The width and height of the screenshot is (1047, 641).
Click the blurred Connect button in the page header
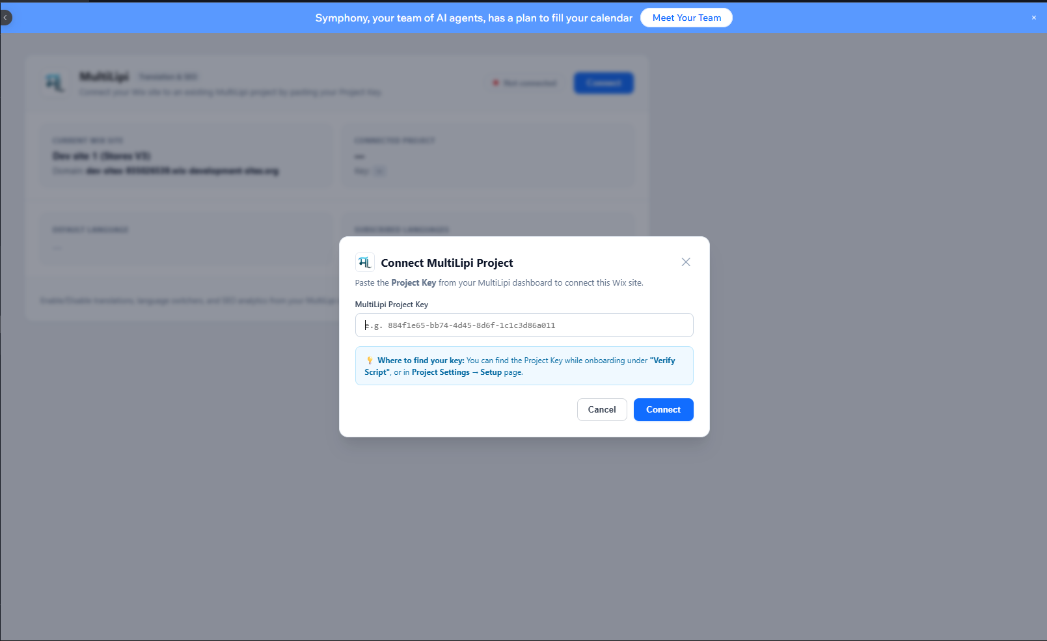pos(603,83)
